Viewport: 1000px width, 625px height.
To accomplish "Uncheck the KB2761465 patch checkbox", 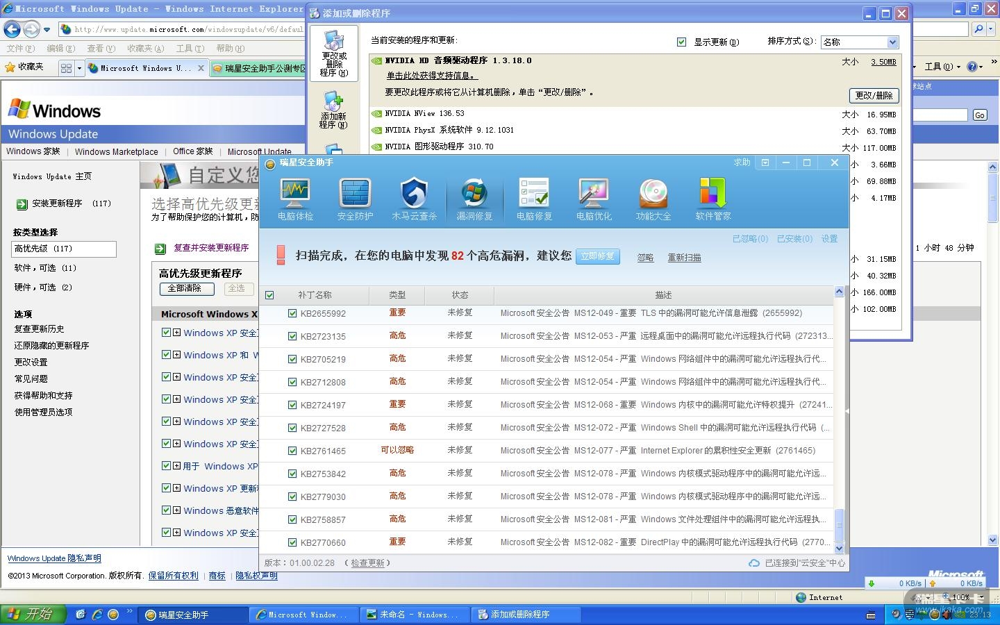I will pyautogui.click(x=292, y=451).
